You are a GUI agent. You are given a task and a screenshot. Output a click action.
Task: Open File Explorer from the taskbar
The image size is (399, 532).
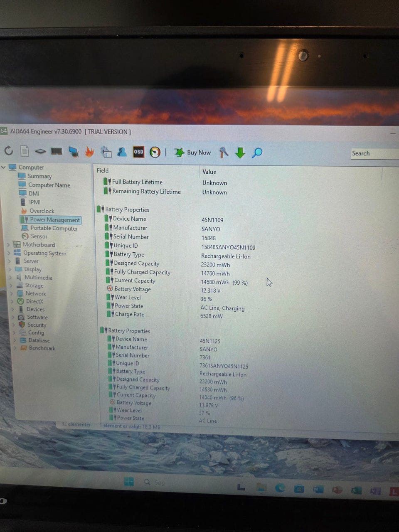click(x=261, y=487)
